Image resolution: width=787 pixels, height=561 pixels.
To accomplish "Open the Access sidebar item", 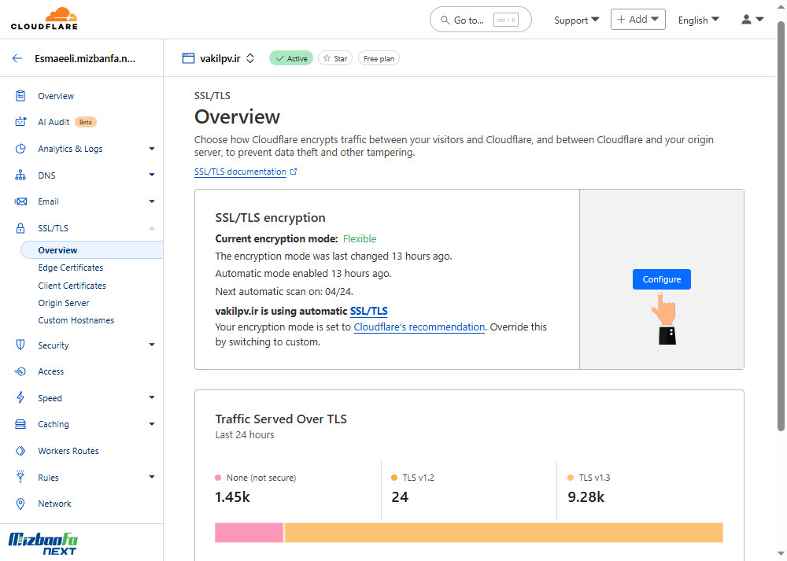I will pos(50,371).
